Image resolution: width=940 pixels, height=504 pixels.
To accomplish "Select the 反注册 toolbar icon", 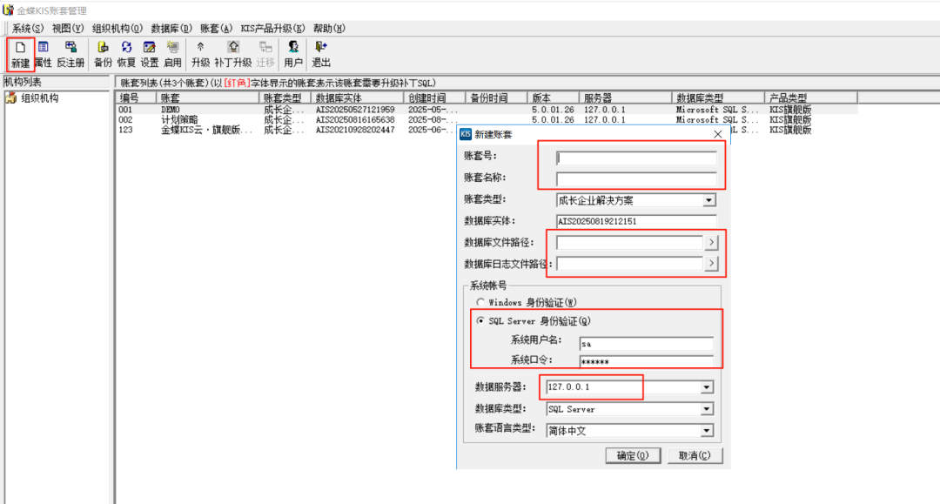I will point(70,54).
